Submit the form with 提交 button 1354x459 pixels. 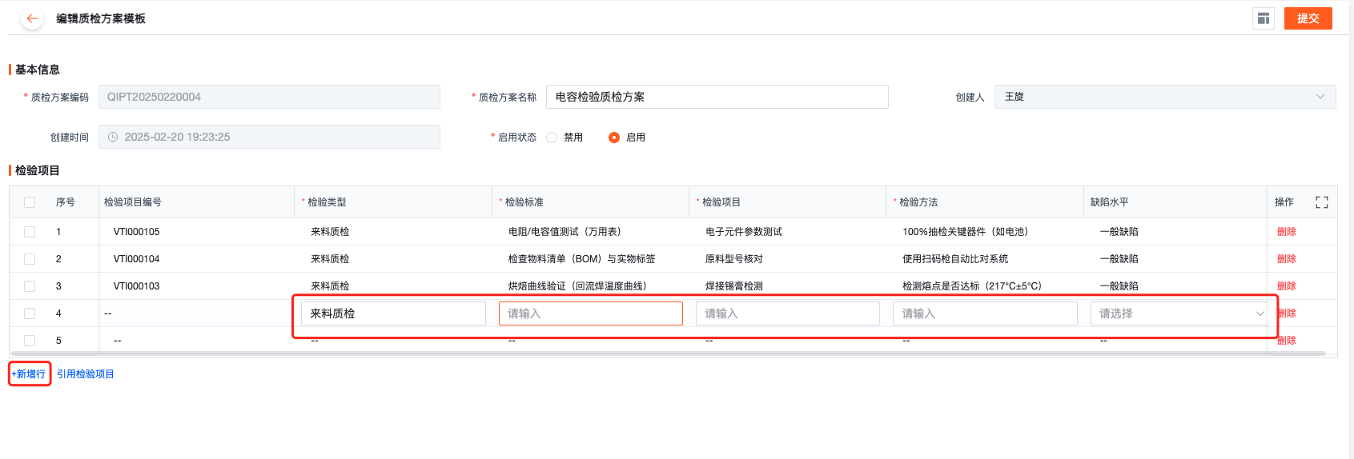click(x=1308, y=18)
